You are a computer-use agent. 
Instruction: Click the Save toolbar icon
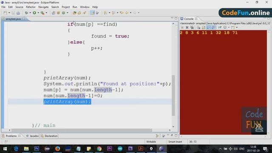coord(13,13)
